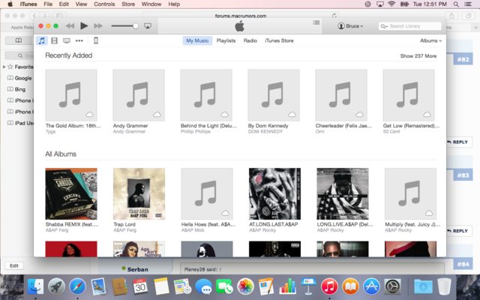Show all tabs in Safari
The height and width of the screenshot is (300, 480).
(x=468, y=16)
